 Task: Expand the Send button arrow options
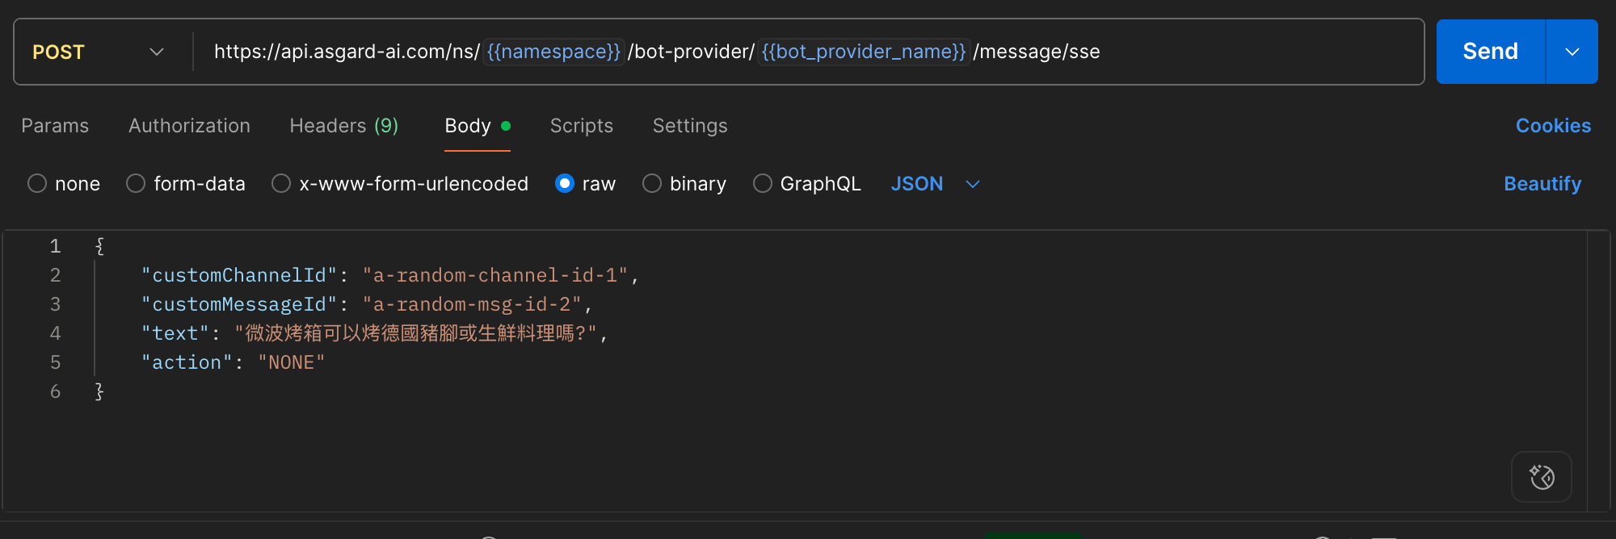[1572, 52]
